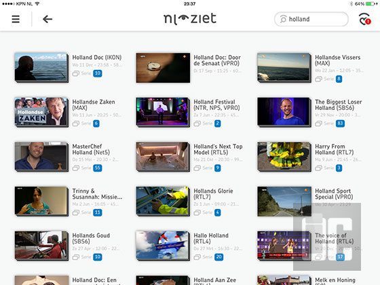This screenshot has width=380, height=285.
Task: Click the Serie stack icon for Holland Doc (IKON)
Action: click(x=76, y=73)
